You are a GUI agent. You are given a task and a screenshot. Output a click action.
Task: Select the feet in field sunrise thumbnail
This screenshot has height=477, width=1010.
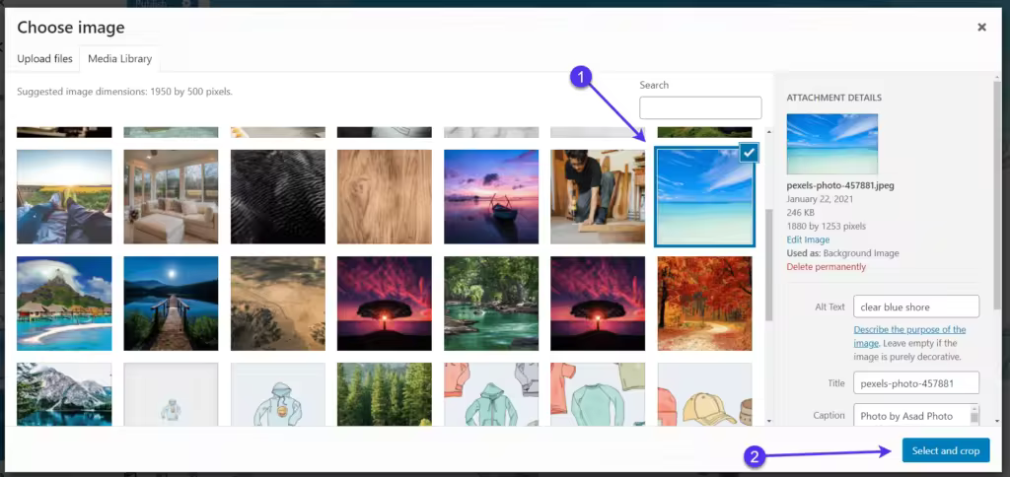(64, 196)
